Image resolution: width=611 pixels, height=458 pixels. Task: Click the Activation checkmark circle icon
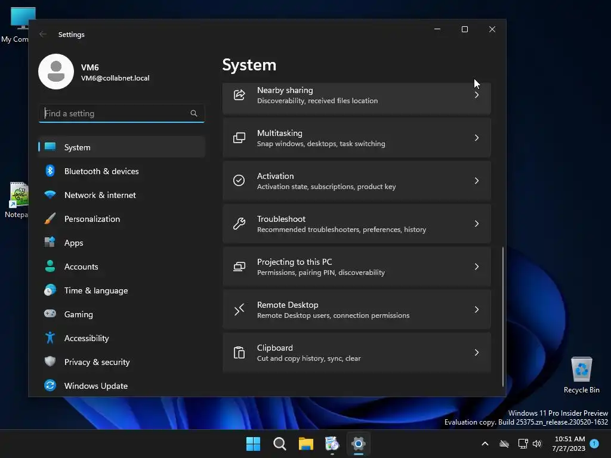click(x=239, y=180)
